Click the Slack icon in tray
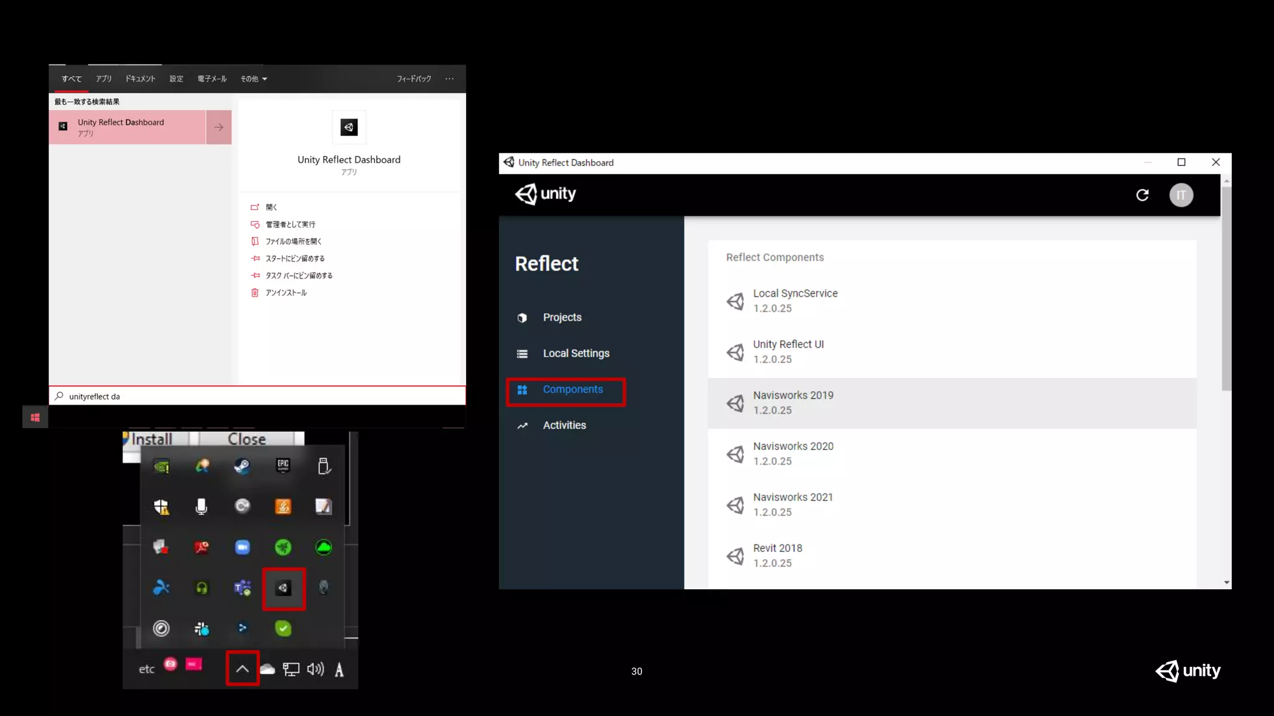The image size is (1274, 716). 202,629
